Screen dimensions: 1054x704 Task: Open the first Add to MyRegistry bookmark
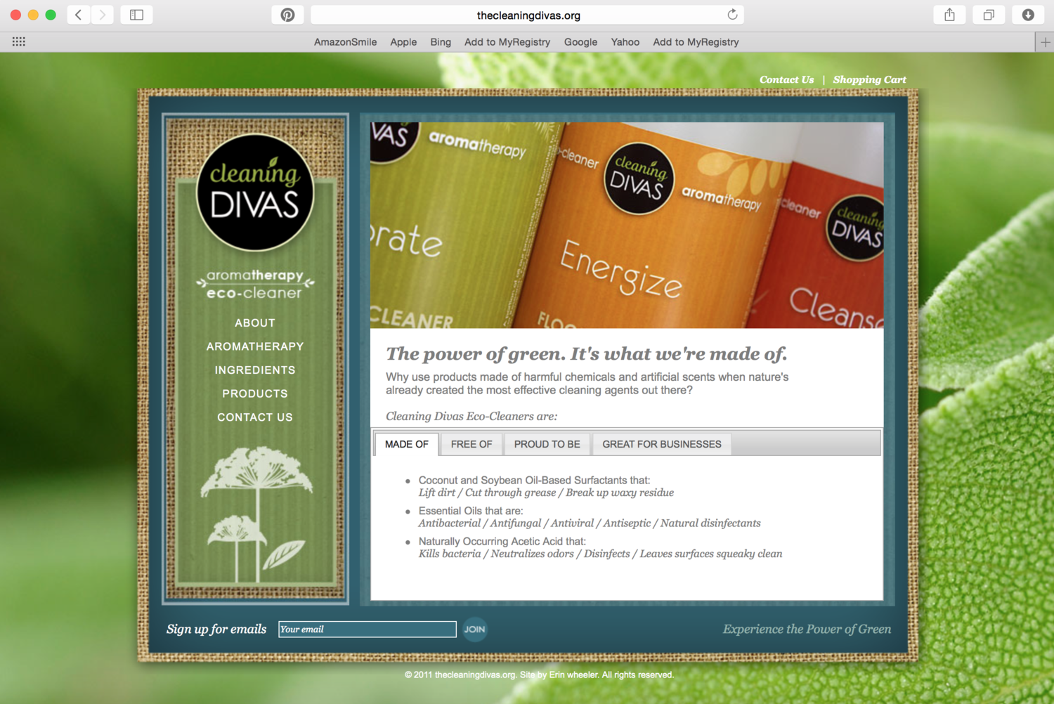pyautogui.click(x=507, y=42)
